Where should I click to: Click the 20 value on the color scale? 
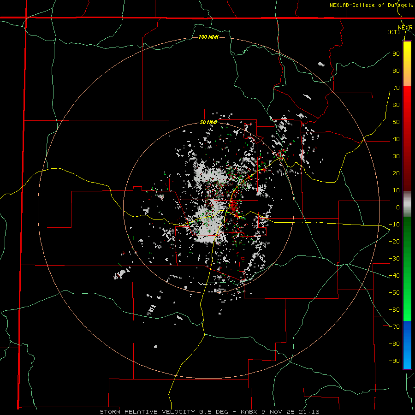(x=396, y=173)
